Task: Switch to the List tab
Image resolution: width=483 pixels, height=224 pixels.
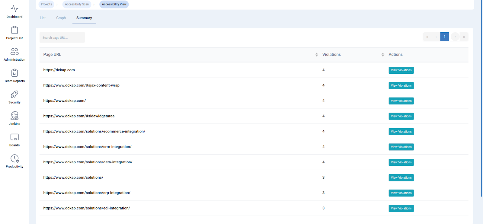Action: point(43,18)
